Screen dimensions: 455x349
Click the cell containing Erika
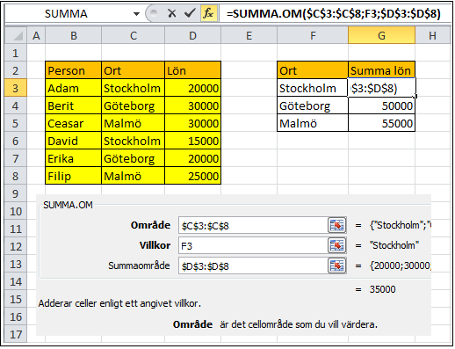tap(74, 158)
